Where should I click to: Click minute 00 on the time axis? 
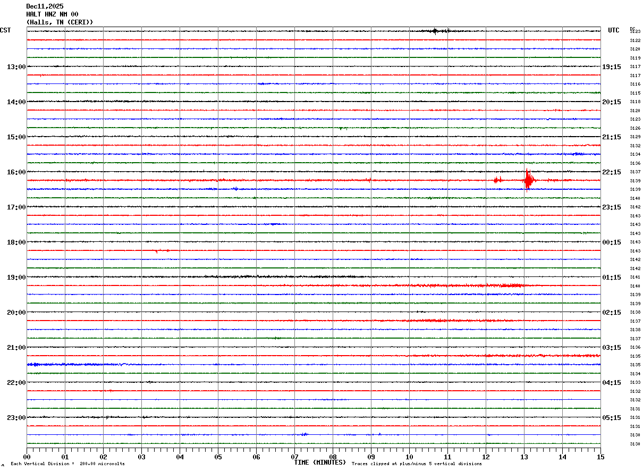click(27, 457)
